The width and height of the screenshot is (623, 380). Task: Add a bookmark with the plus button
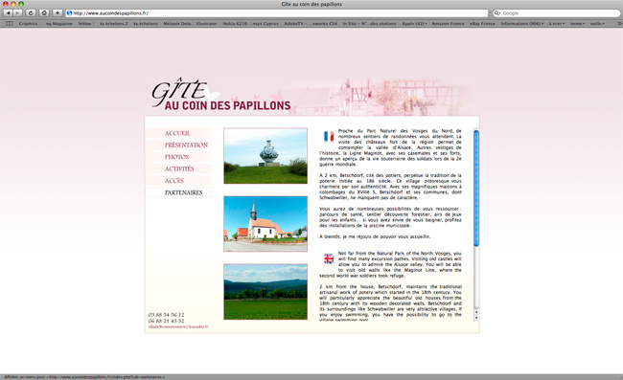[58, 13]
